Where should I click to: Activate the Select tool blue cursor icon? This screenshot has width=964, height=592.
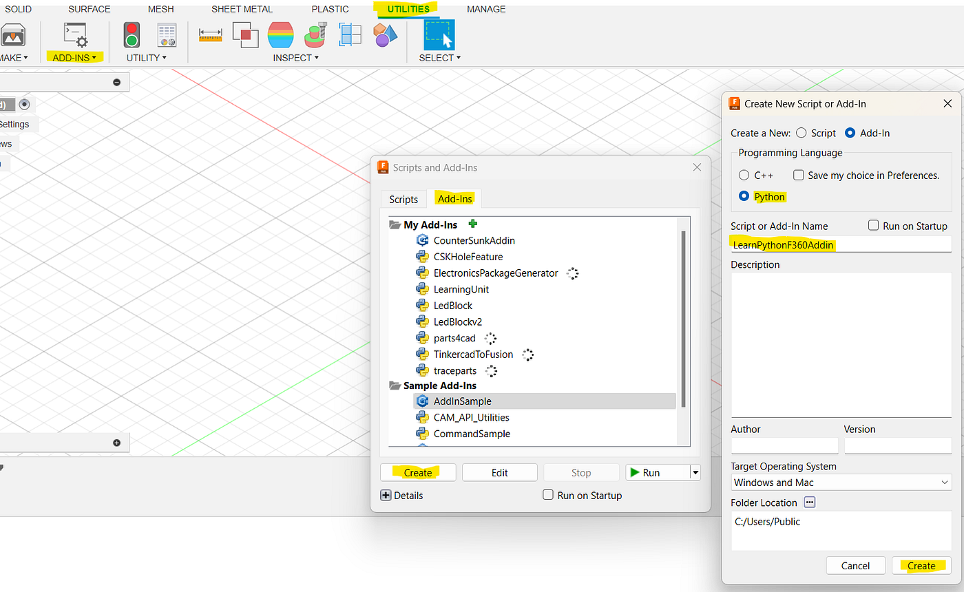coord(439,34)
